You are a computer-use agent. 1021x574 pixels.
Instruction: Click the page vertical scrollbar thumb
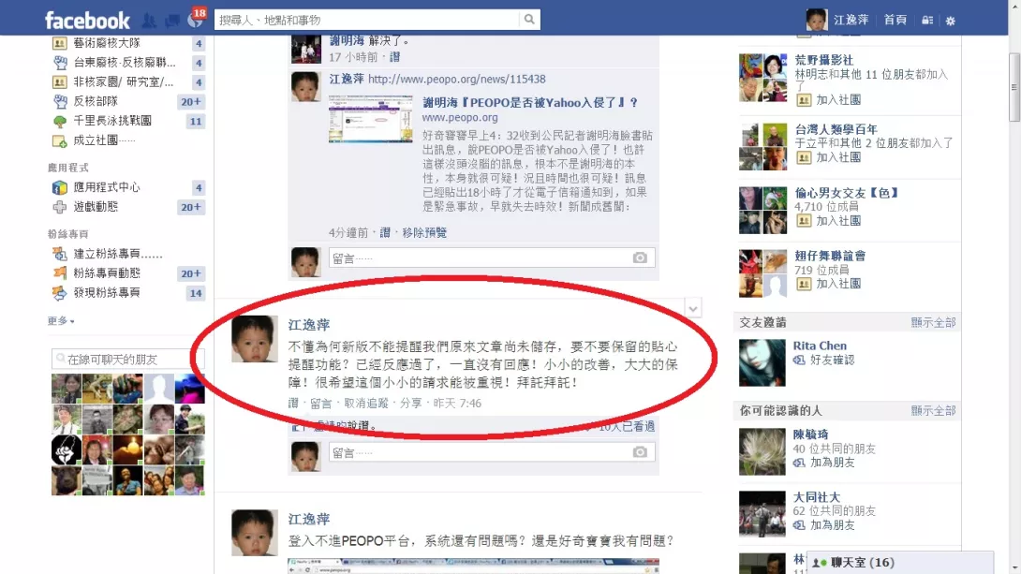click(x=1014, y=87)
